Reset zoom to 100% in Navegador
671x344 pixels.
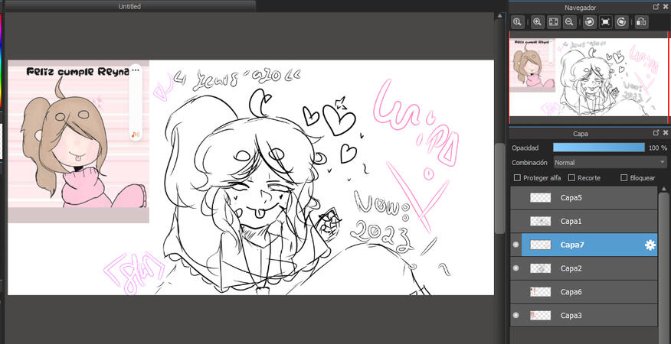point(519,22)
